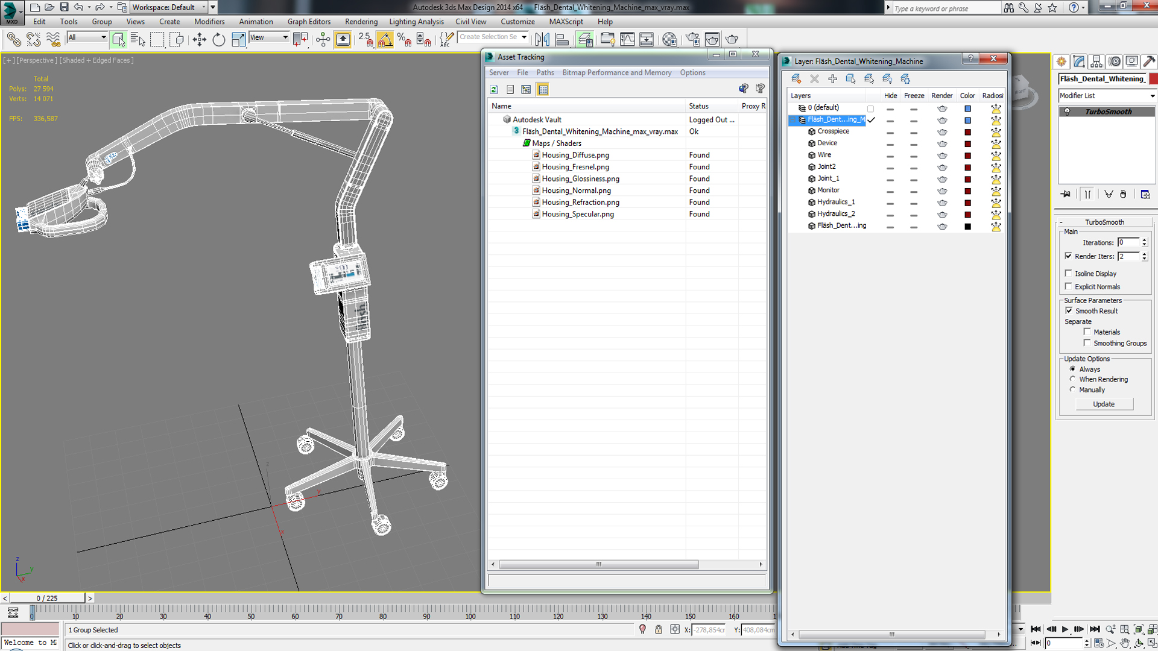This screenshot has height=651, width=1158.
Task: Select Housing_Normal.png in asset list
Action: pos(576,190)
